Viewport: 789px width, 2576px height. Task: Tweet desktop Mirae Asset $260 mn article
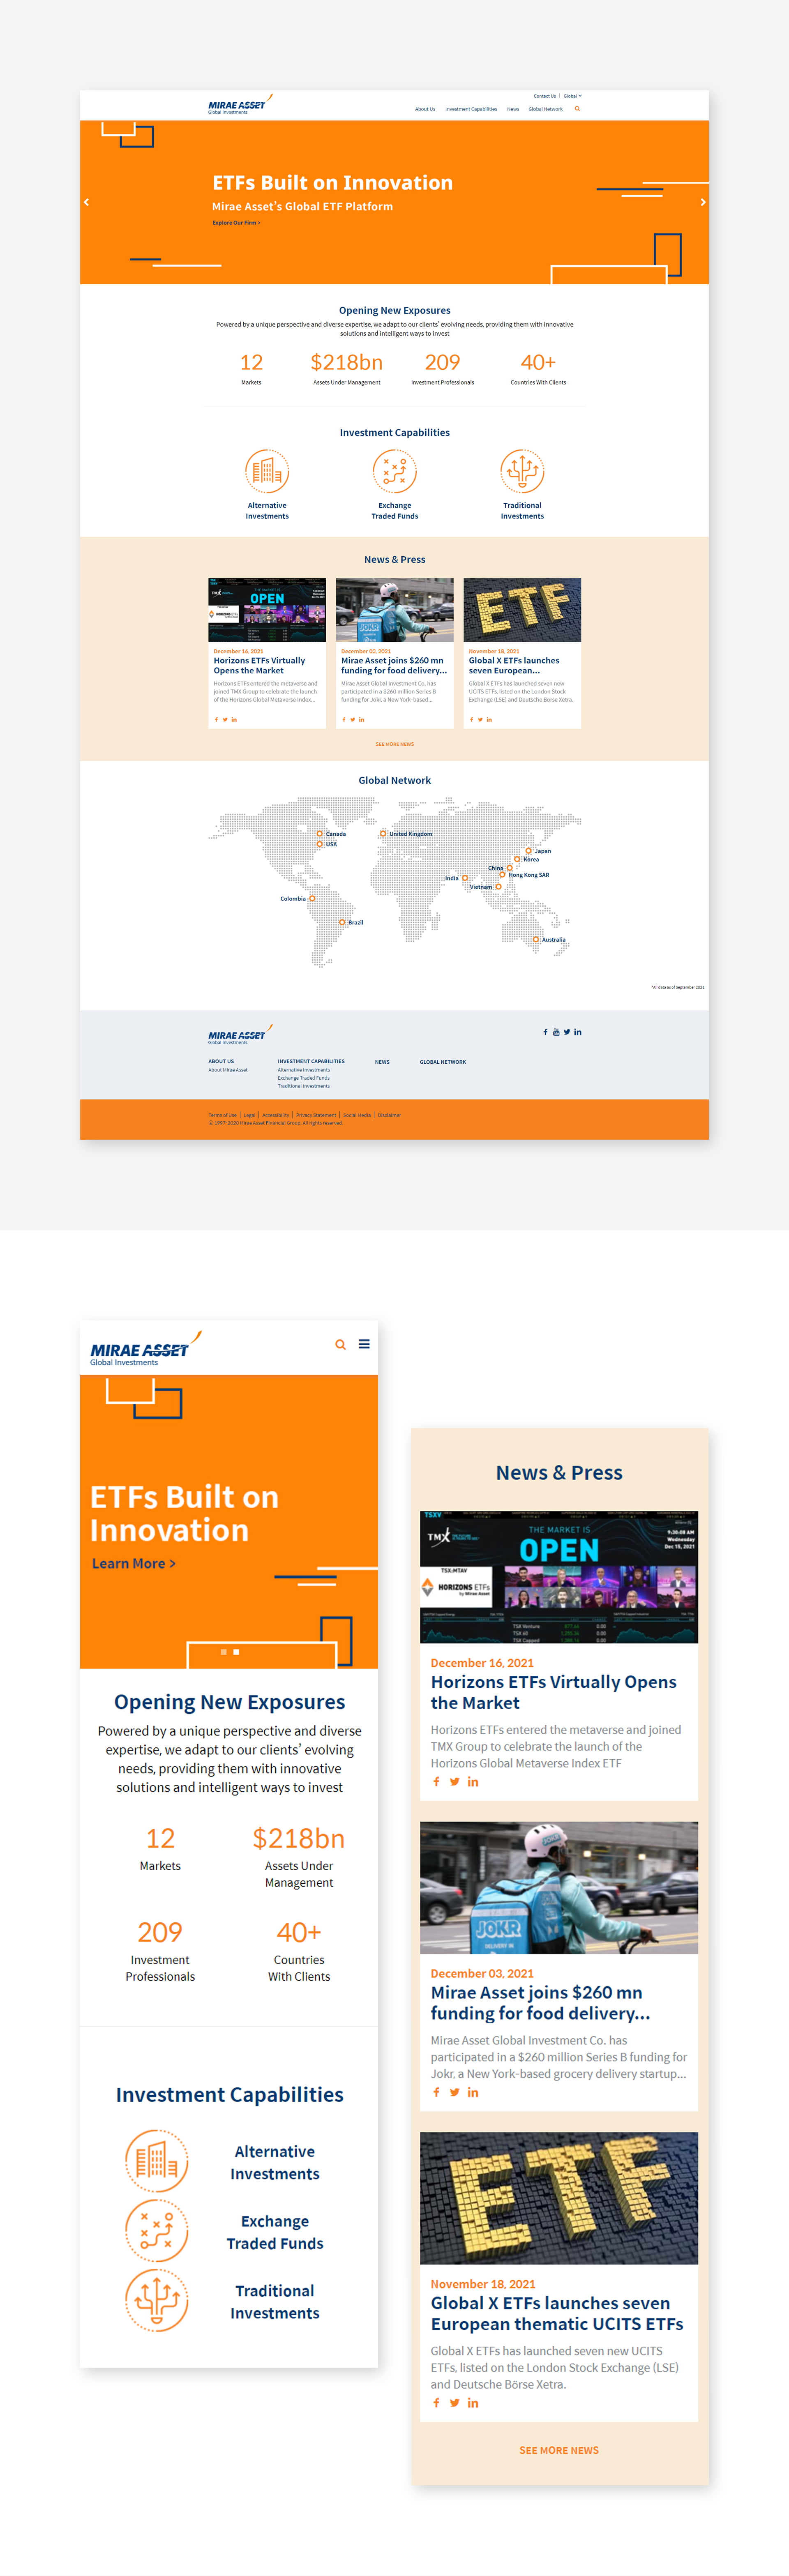(x=352, y=720)
